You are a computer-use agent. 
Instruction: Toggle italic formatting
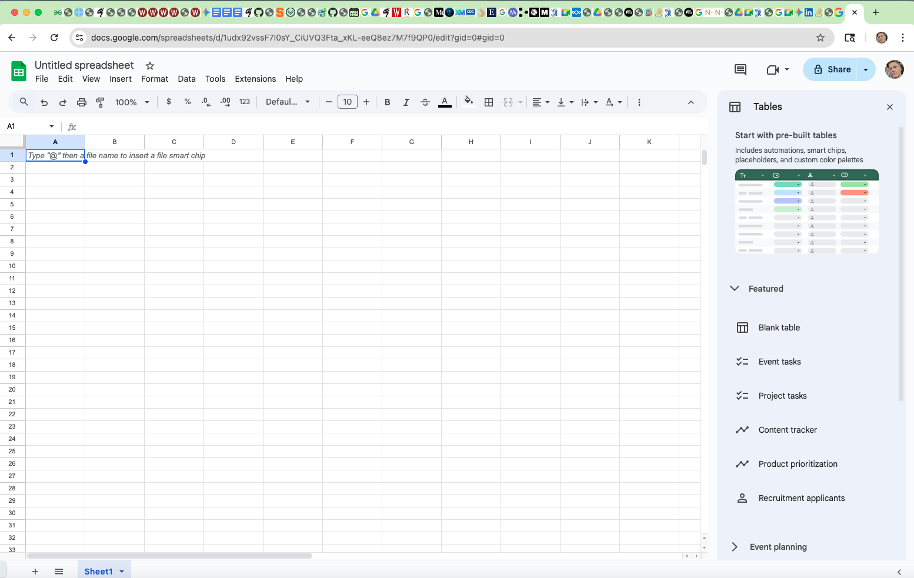pyautogui.click(x=406, y=102)
